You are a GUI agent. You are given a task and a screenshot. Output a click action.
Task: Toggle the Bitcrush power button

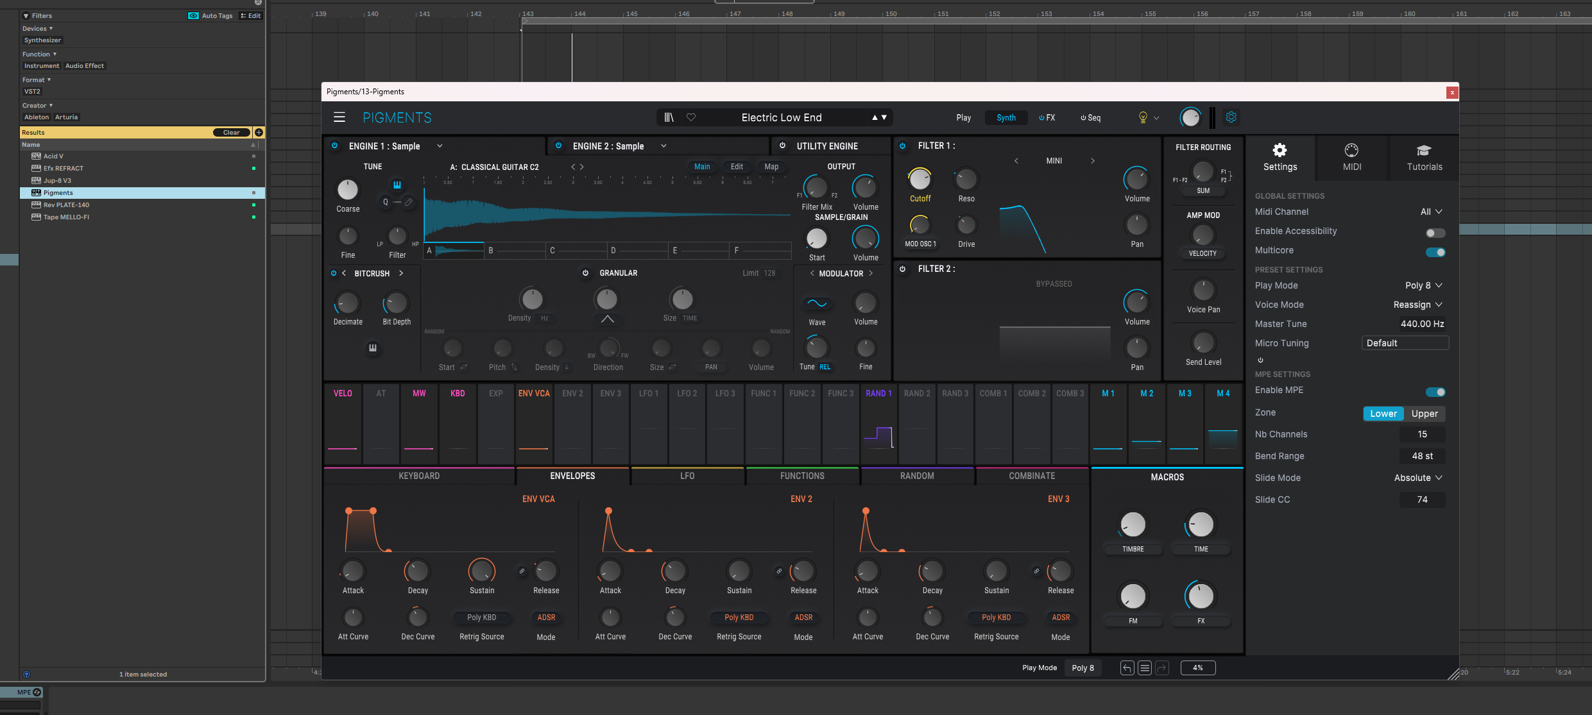tap(334, 273)
